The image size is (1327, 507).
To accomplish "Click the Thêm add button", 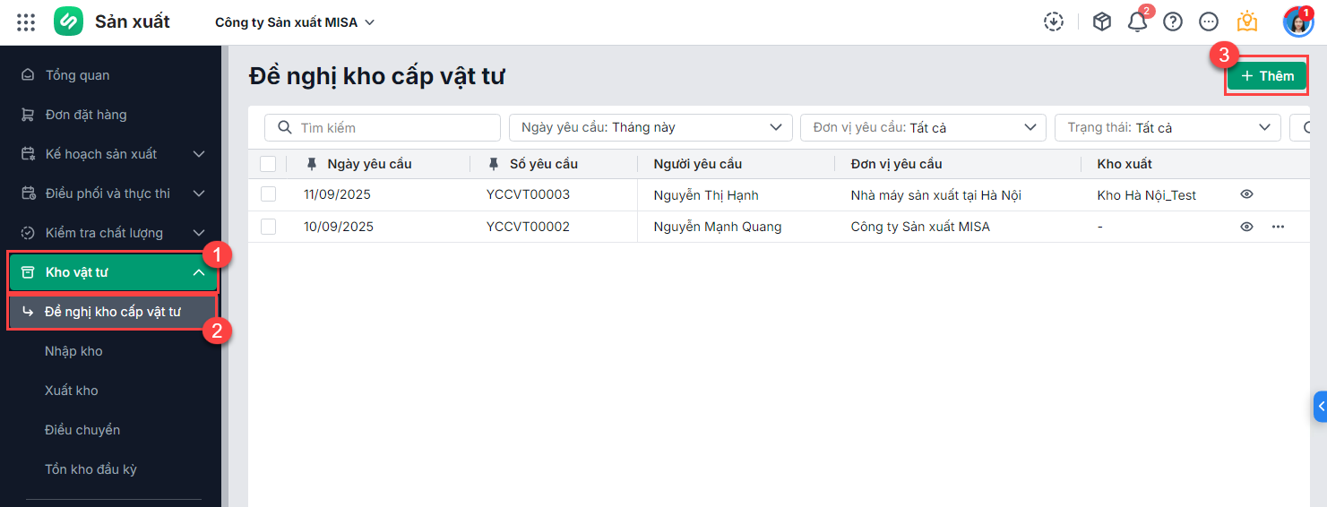I will (x=1267, y=76).
